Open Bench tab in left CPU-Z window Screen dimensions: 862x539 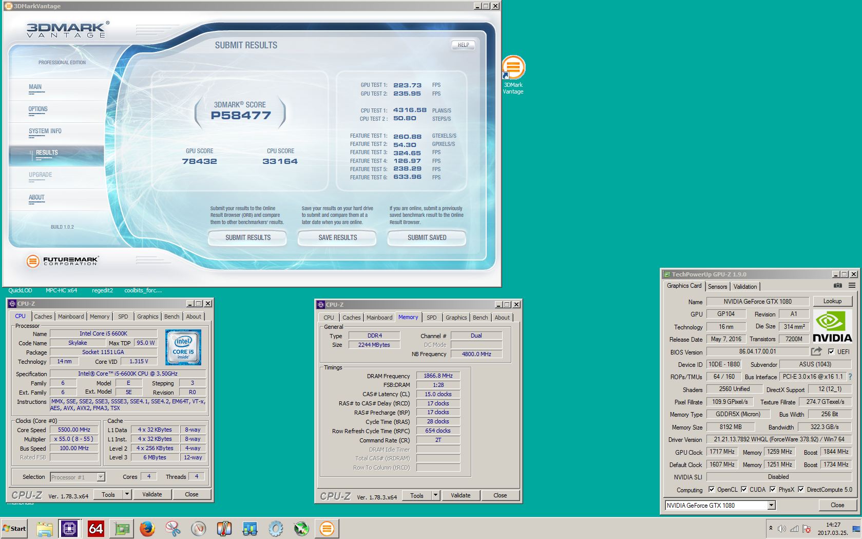click(x=172, y=317)
